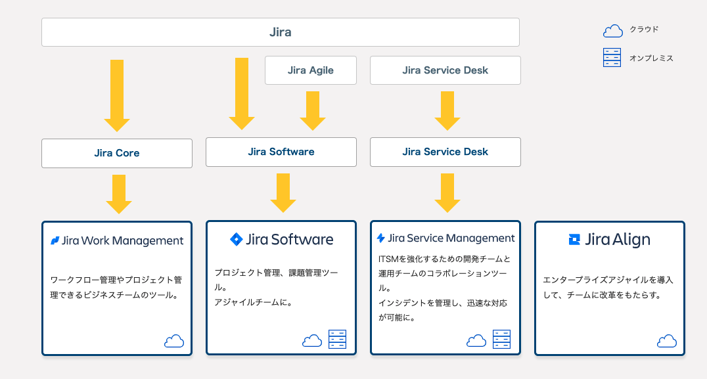Click the cloud icon in Jira Service Management card
The height and width of the screenshot is (379, 707).
[x=476, y=340]
